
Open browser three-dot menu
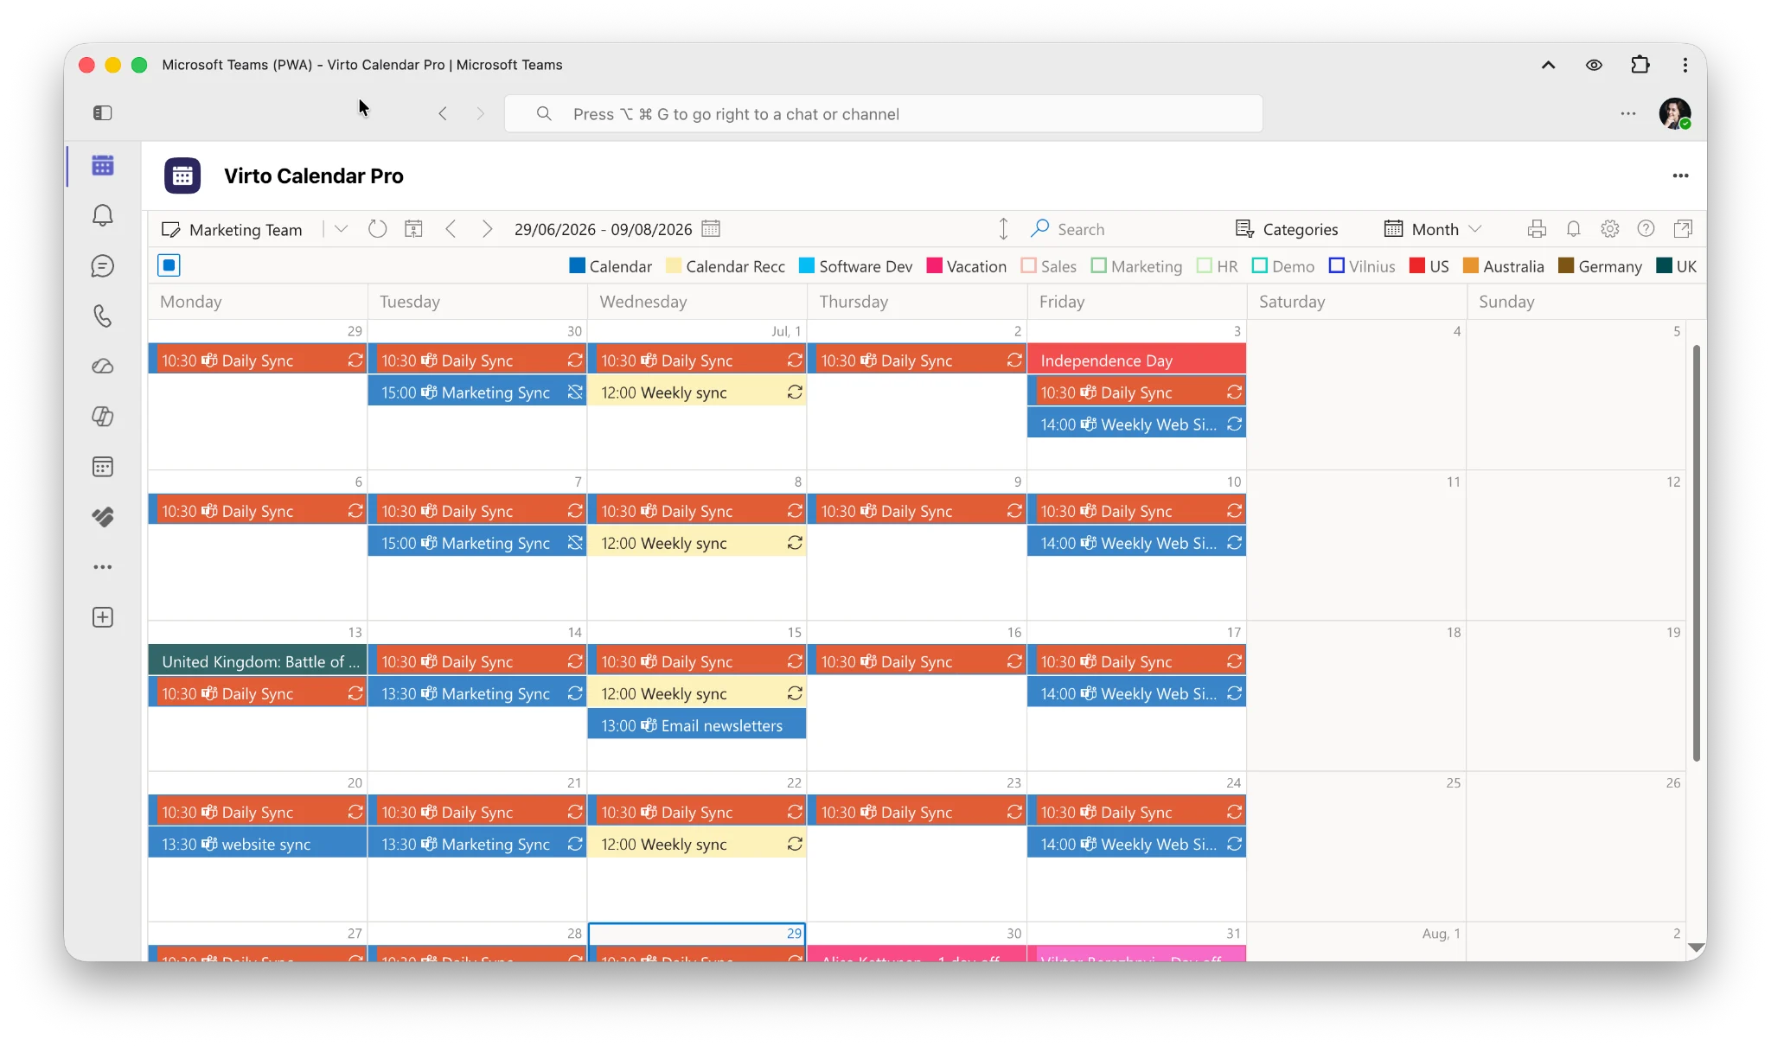tap(1685, 65)
